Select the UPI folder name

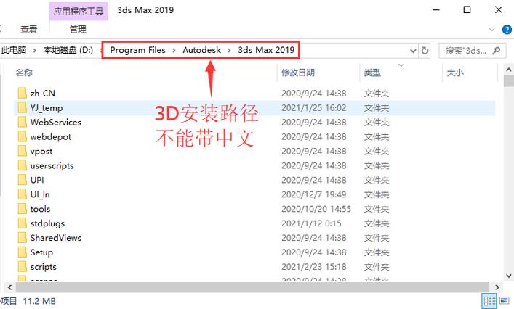click(37, 180)
